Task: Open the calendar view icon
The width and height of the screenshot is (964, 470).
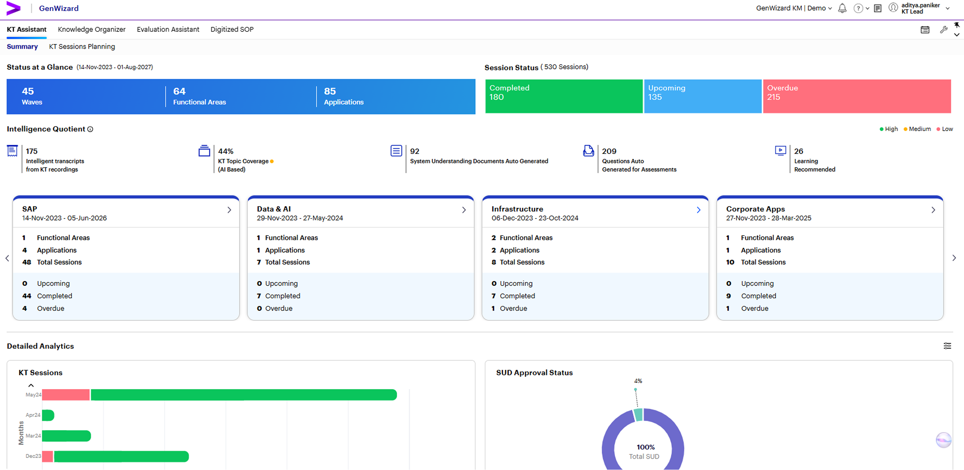Action: pyautogui.click(x=925, y=30)
